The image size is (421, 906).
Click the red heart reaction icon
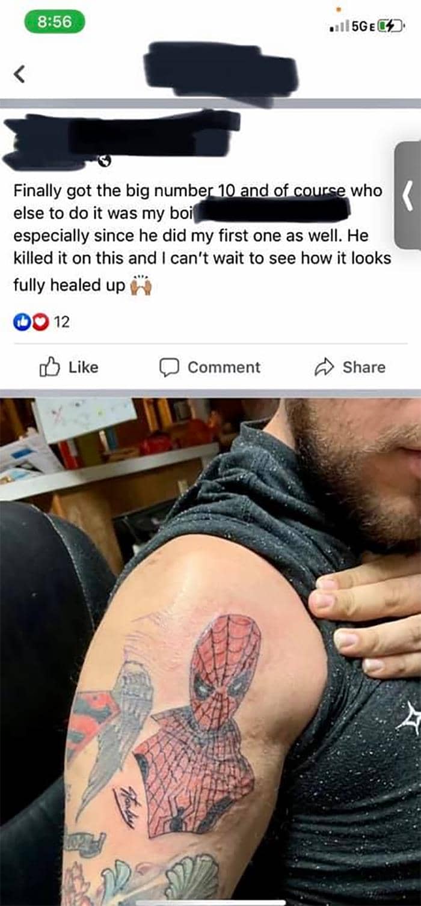coord(39,322)
